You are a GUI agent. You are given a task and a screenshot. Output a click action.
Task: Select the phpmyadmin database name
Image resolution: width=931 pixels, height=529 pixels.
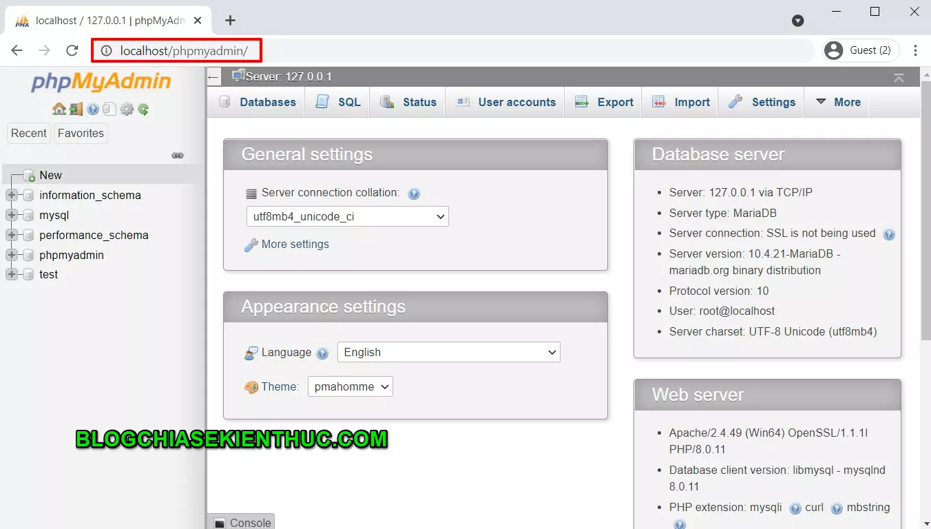pyautogui.click(x=72, y=256)
